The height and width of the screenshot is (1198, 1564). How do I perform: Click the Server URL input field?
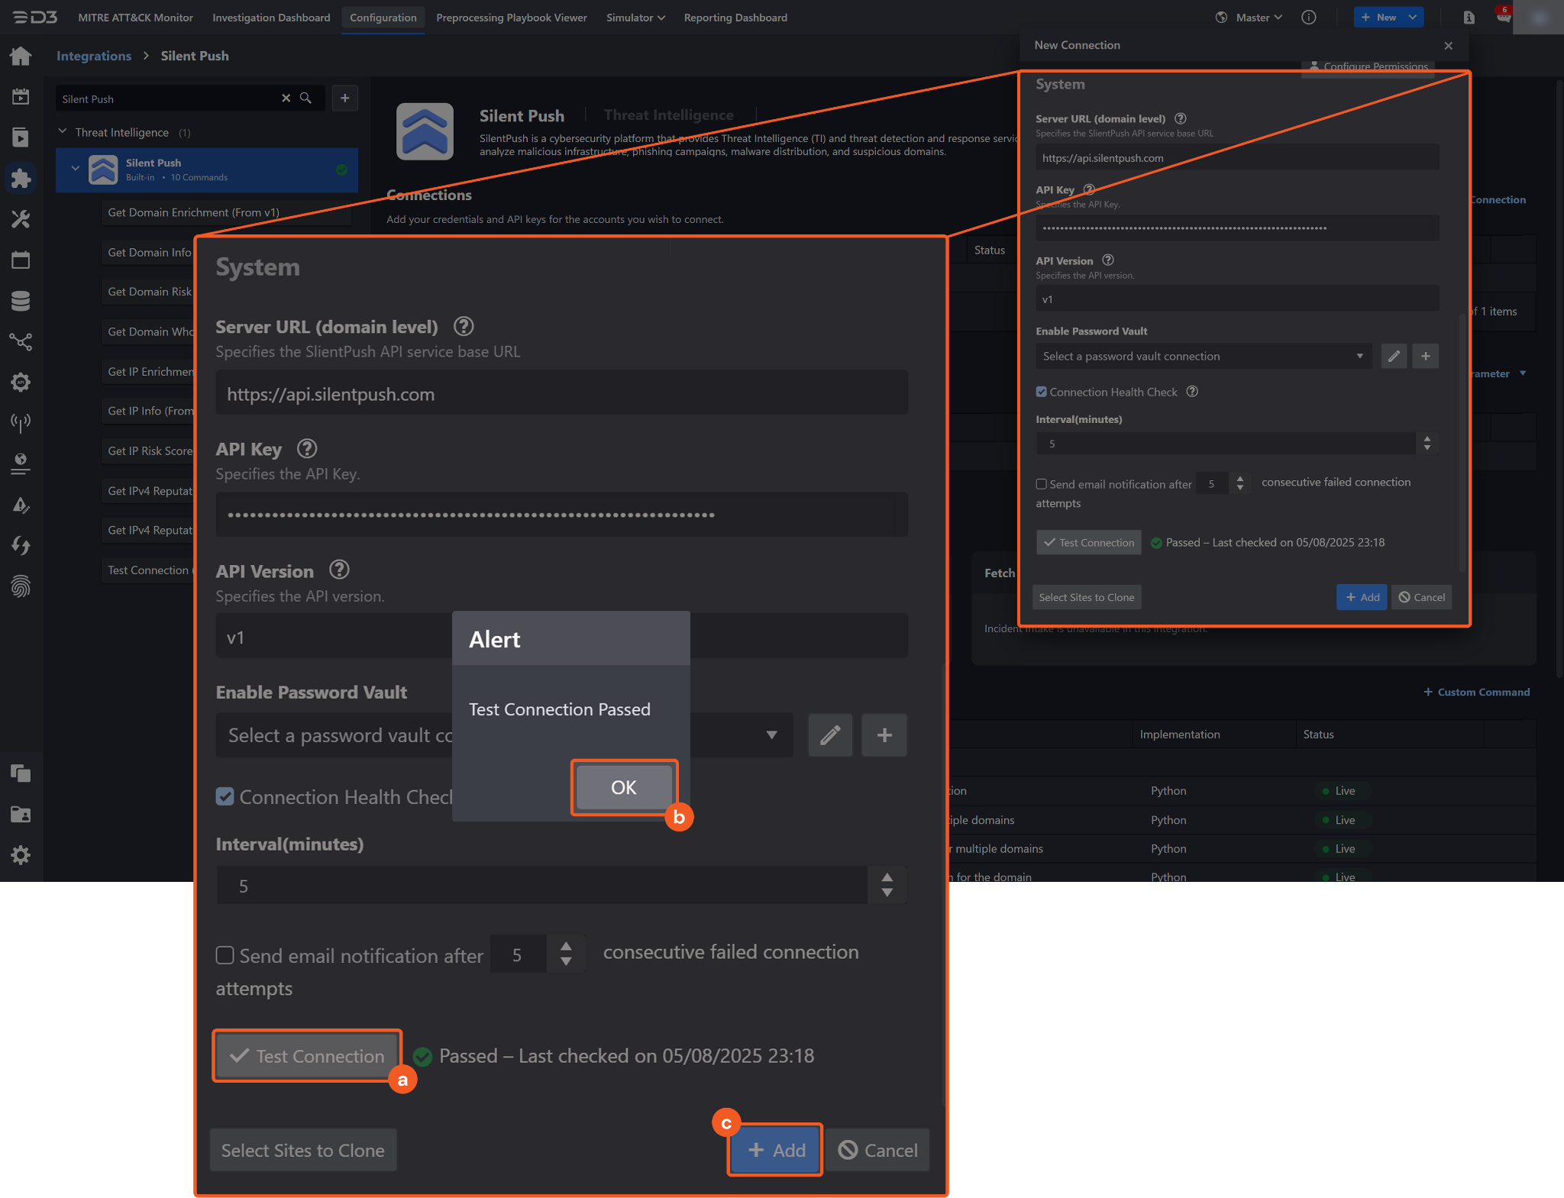(561, 394)
